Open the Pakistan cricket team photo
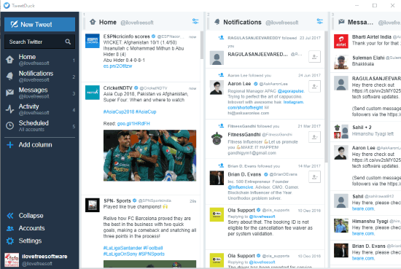The width and height of the screenshot is (401, 269). click(150, 155)
